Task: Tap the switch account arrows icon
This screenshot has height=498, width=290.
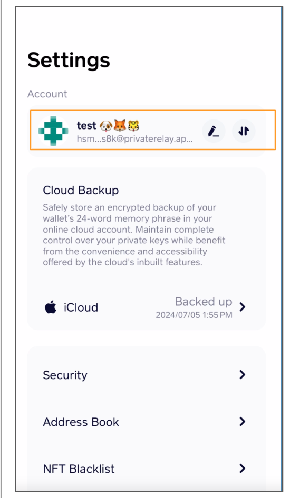Action: [x=244, y=131]
